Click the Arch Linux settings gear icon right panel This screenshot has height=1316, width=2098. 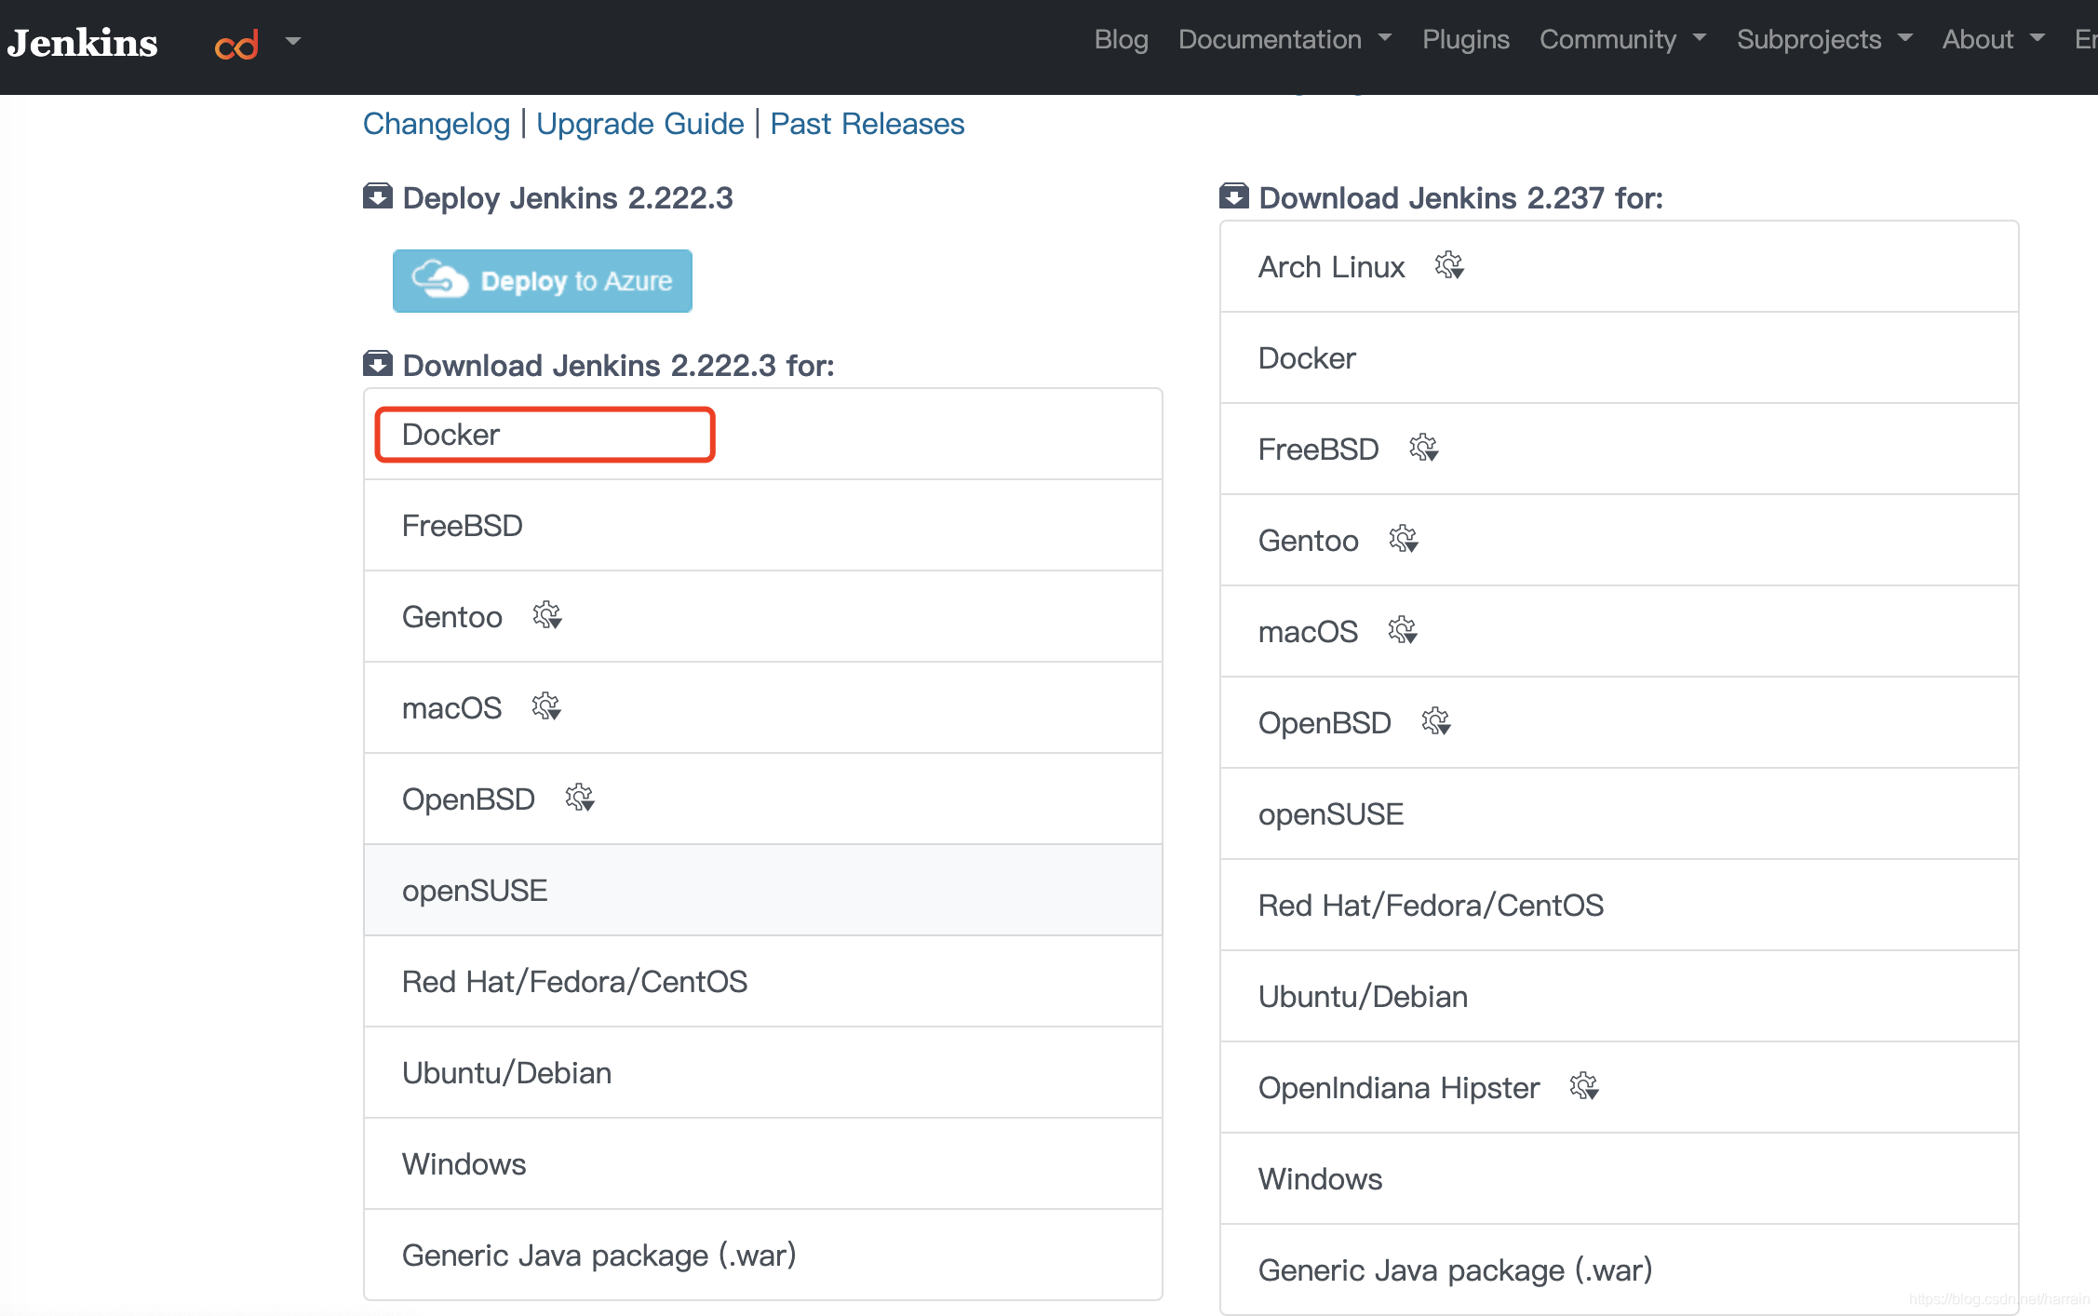tap(1447, 267)
